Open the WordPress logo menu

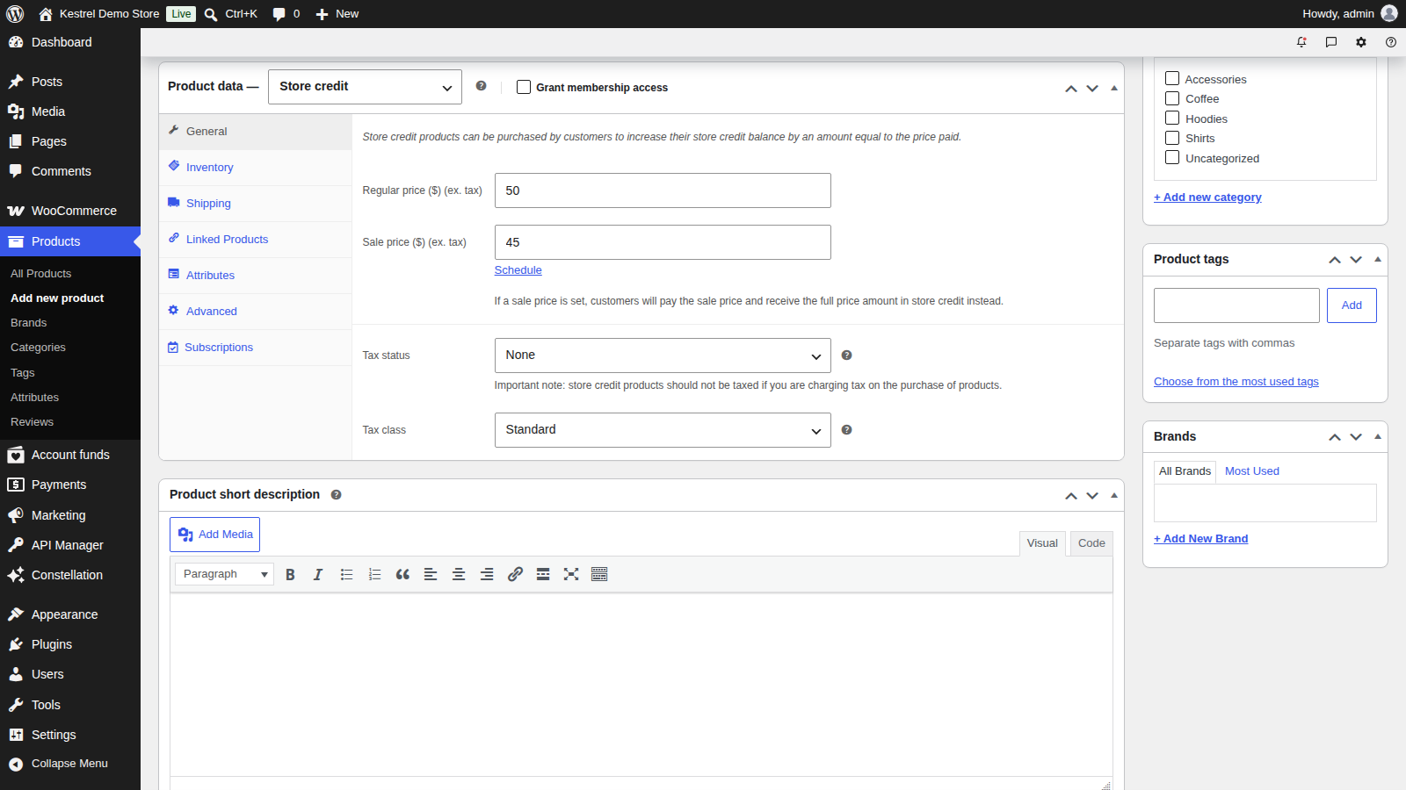[15, 14]
